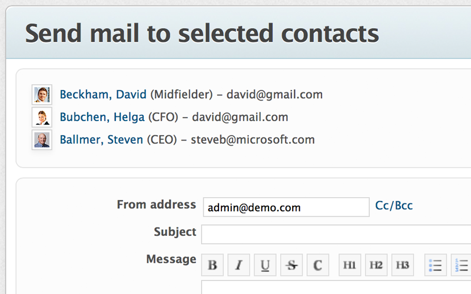Insert a numbered list
The height and width of the screenshot is (294, 471).
point(462,265)
